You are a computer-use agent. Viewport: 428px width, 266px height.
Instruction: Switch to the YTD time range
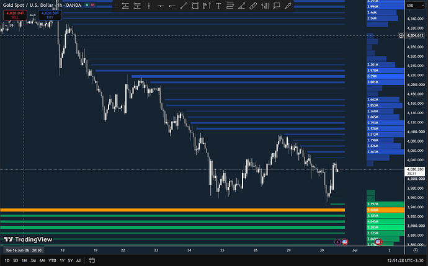[x=52, y=260]
